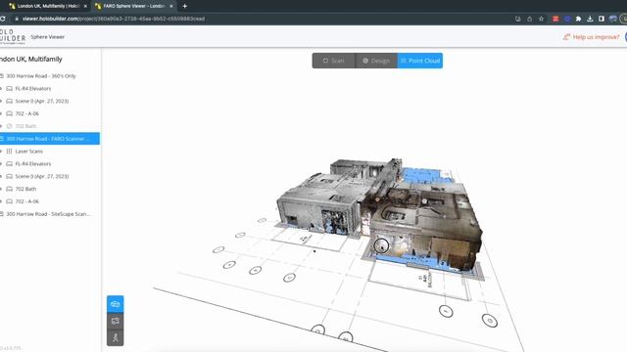Image resolution: width=627 pixels, height=352 pixels.
Task: Click the extension icon right of the side panel icon
Action: pos(612,19)
